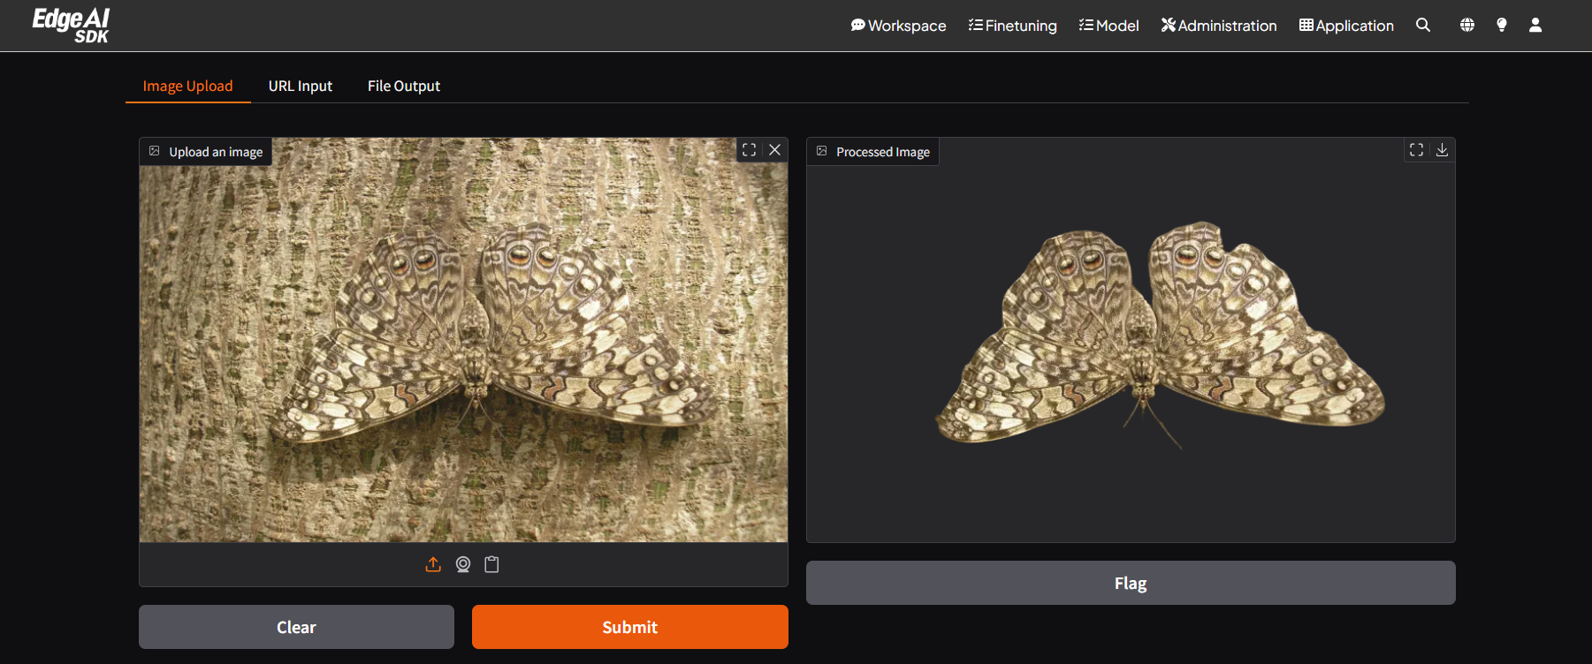This screenshot has height=664, width=1592.
Task: Click the upload file icon below image
Action: (x=433, y=564)
